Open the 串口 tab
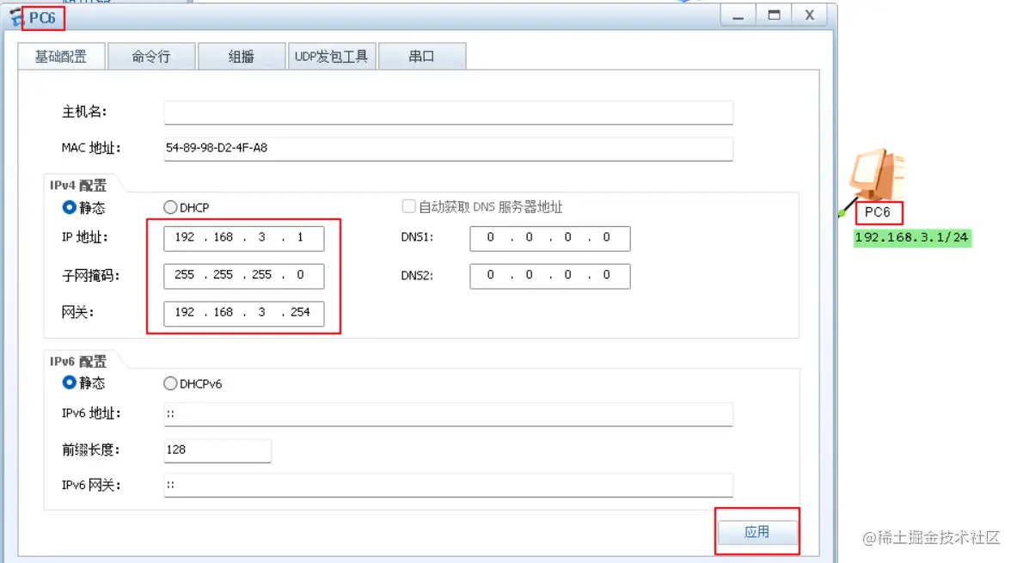1017x563 pixels. [421, 57]
